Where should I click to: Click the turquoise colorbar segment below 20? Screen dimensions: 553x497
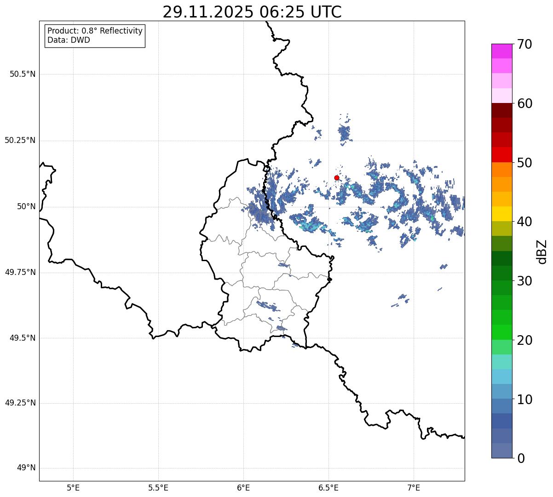[x=501, y=361]
